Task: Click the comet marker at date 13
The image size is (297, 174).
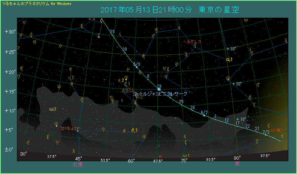Action: [159, 89]
